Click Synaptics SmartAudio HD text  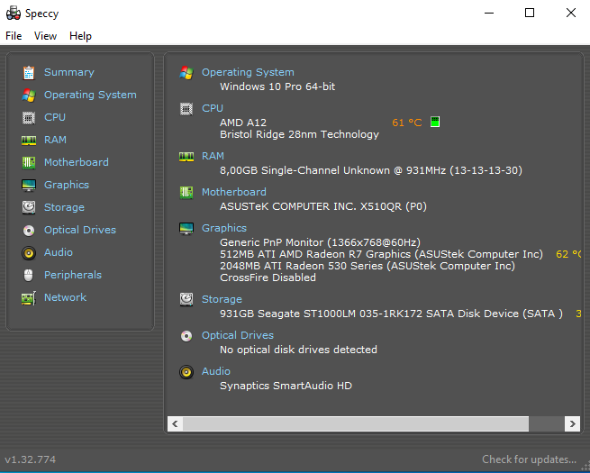click(x=286, y=386)
